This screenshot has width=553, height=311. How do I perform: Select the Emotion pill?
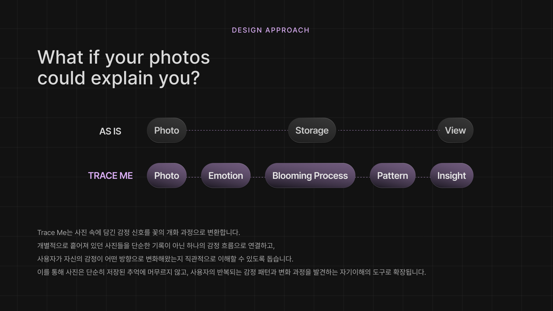[226, 176]
